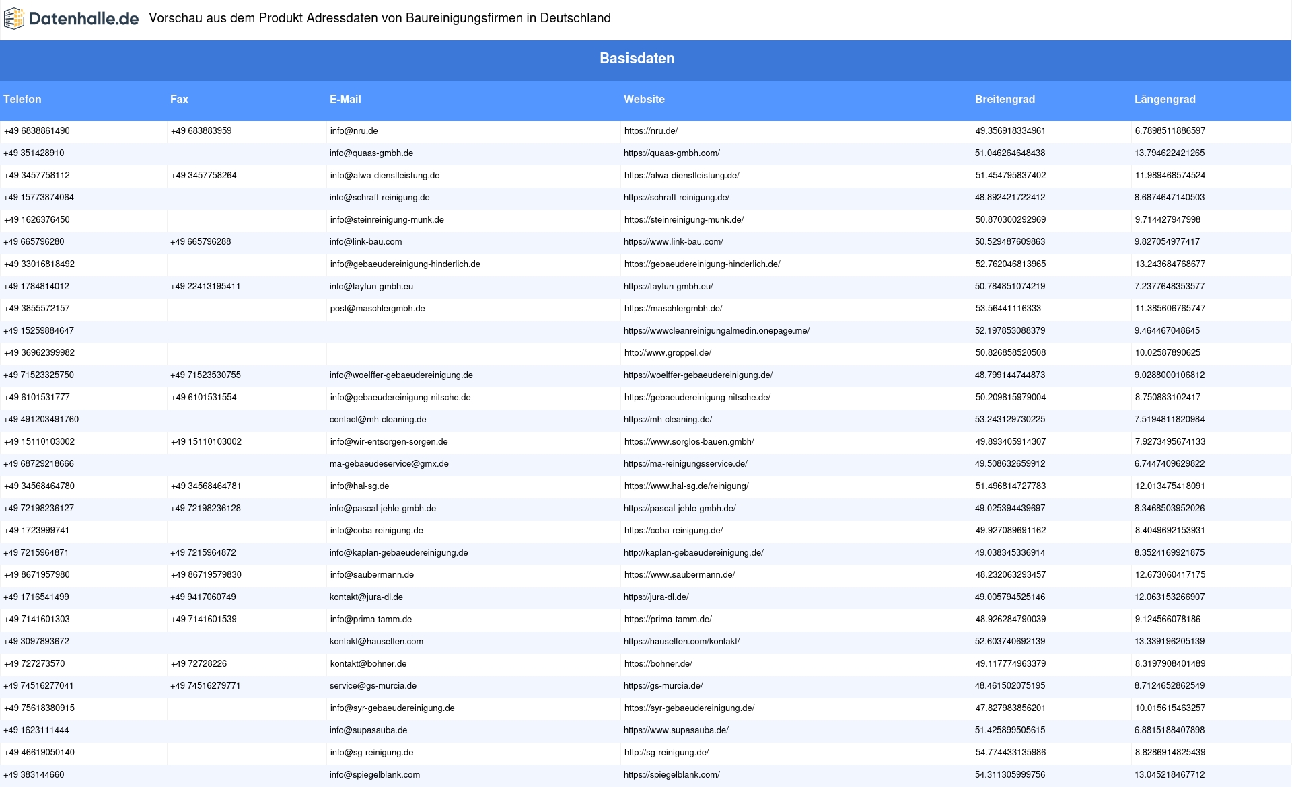The height and width of the screenshot is (787, 1292).
Task: Select phone number +49 491203491760
Action: click(x=41, y=420)
